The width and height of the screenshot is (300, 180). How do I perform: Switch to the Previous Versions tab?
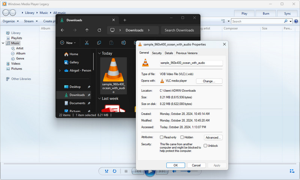pyautogui.click(x=186, y=53)
